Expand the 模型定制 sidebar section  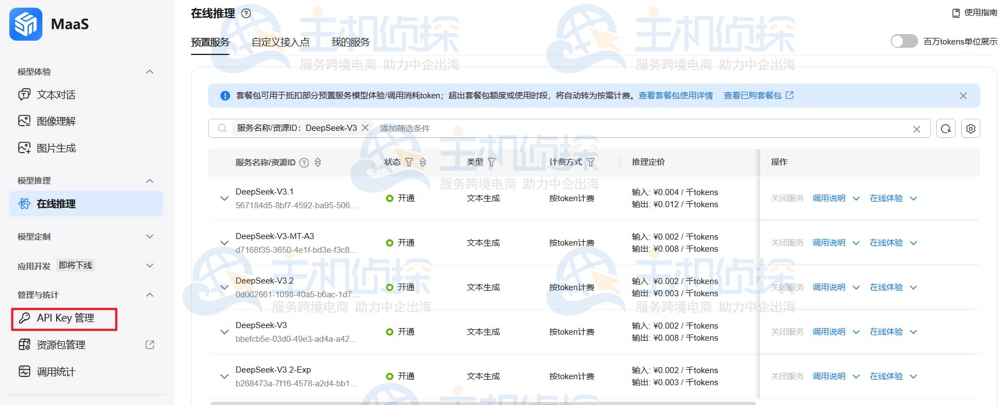point(150,237)
